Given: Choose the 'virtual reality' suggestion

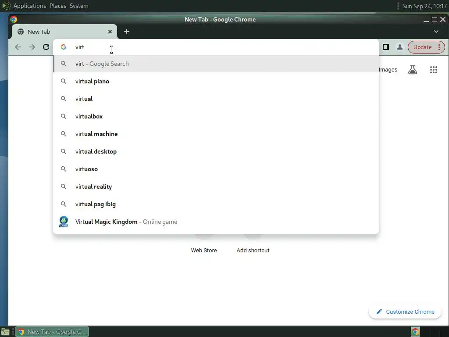Looking at the screenshot, I should point(216,186).
